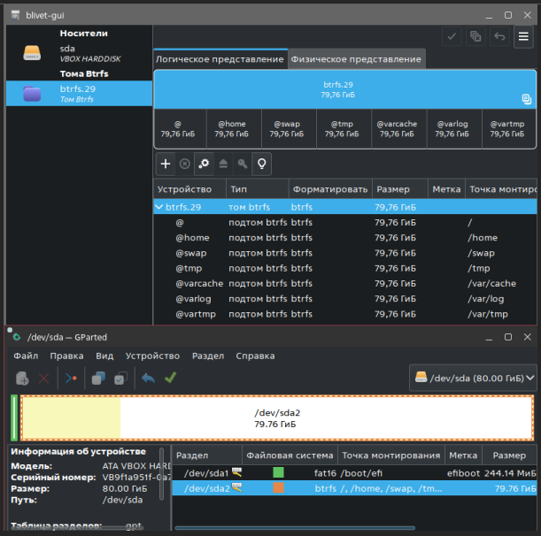Switch to Логическое представление tab

point(220,59)
